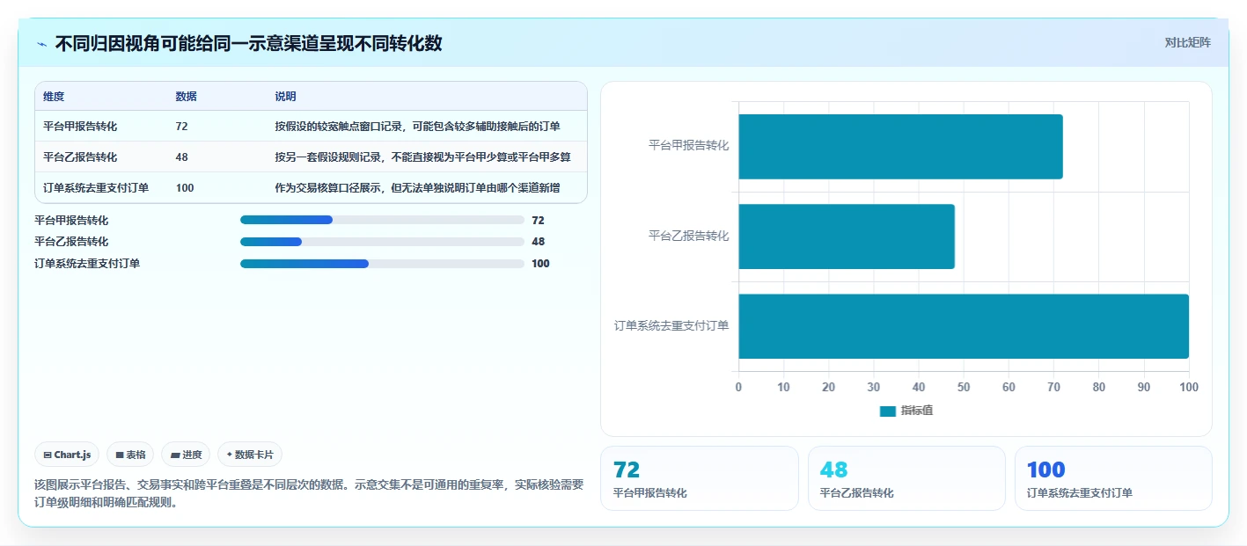This screenshot has height=546, width=1247.
Task: Click value 100 in the table
Action: coord(185,188)
